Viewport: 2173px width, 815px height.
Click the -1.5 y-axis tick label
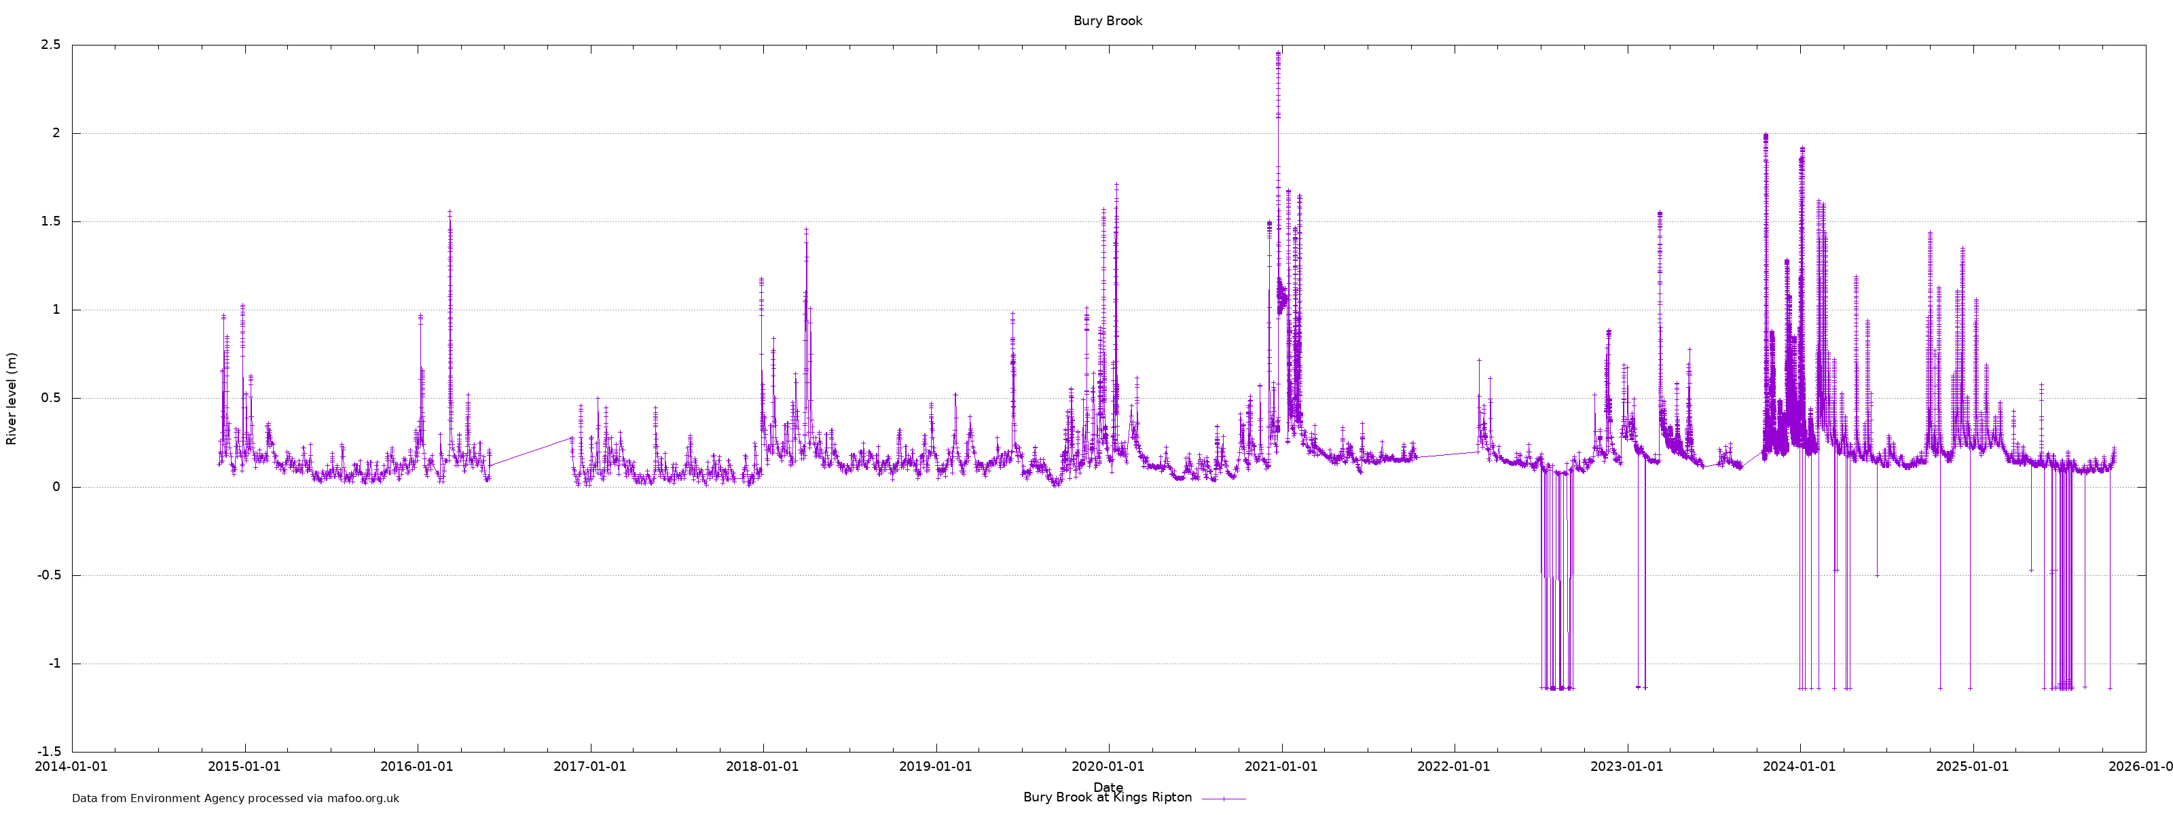click(48, 752)
